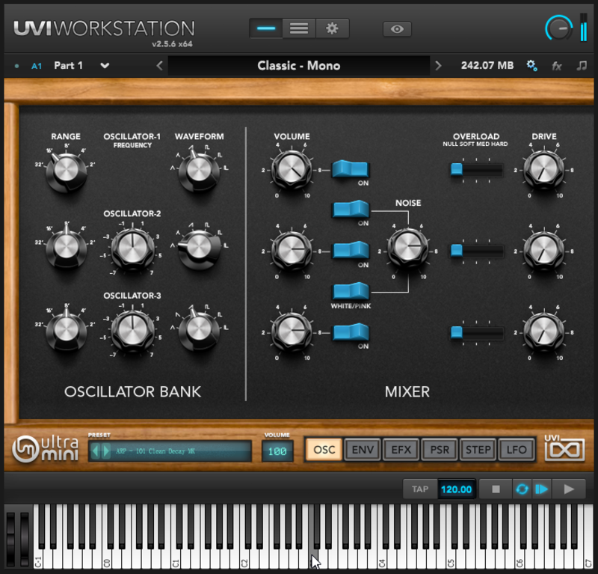Toggle the noise ON switch
This screenshot has height=574, width=598.
[351, 210]
